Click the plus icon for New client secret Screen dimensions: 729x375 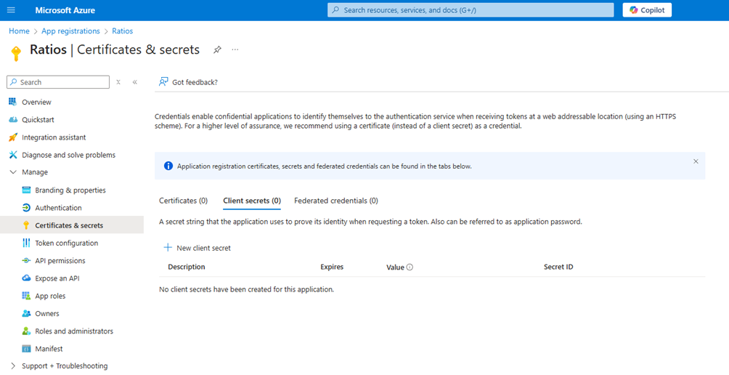[168, 248]
